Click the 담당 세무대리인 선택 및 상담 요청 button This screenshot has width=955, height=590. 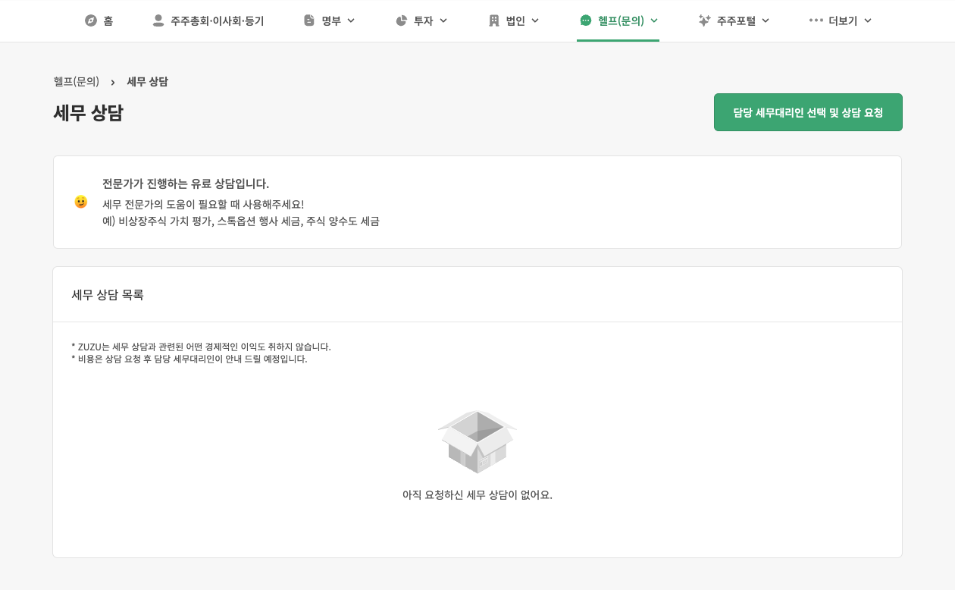coord(808,111)
